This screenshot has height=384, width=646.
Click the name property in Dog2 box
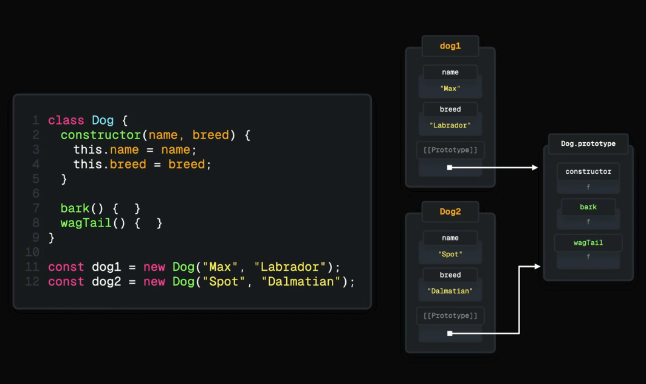tap(450, 238)
